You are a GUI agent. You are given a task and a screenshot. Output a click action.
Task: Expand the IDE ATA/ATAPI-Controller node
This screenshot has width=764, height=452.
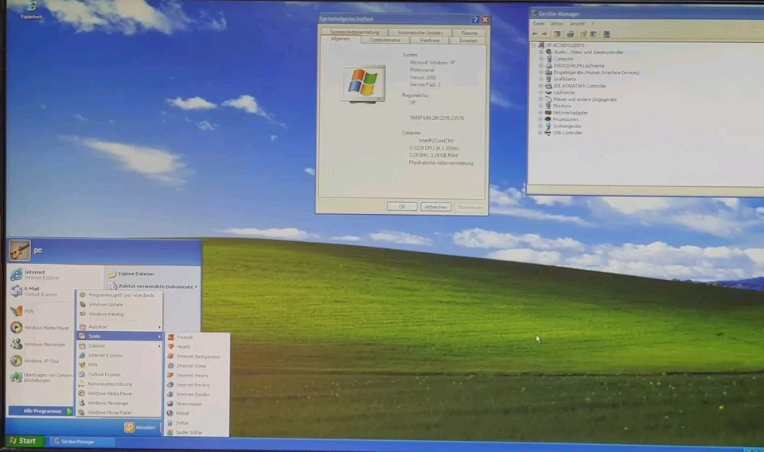(541, 86)
